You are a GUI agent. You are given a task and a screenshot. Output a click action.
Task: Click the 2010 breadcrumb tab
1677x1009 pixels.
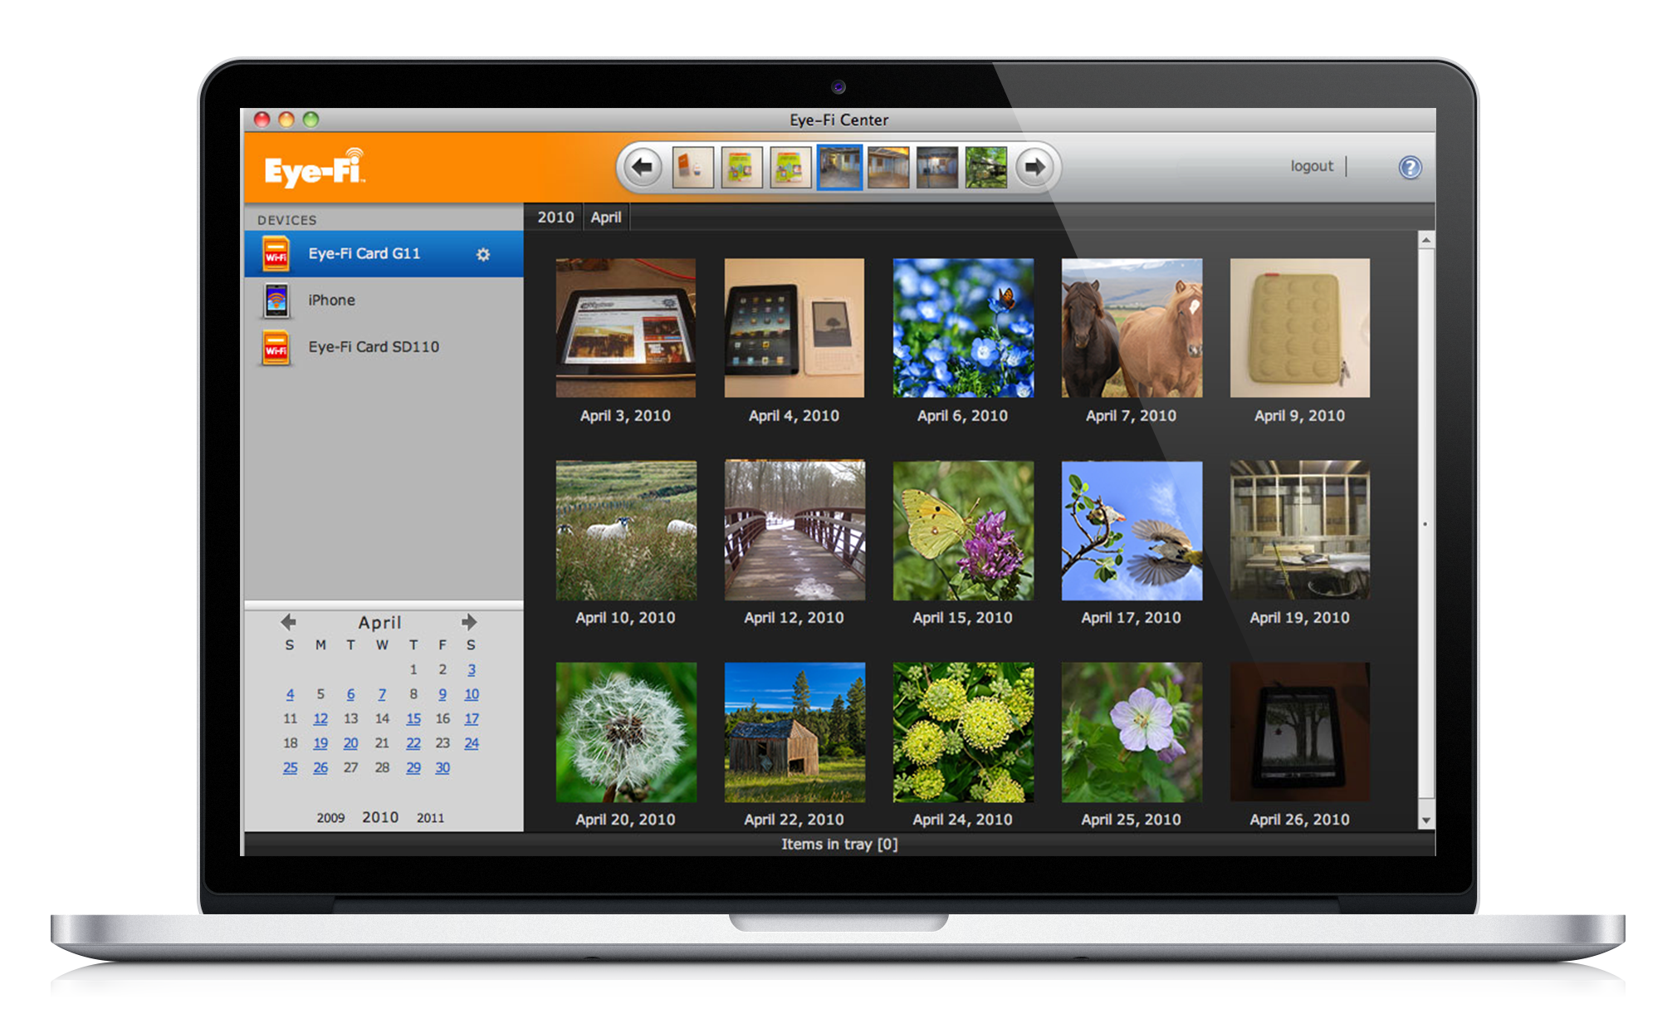click(x=555, y=218)
